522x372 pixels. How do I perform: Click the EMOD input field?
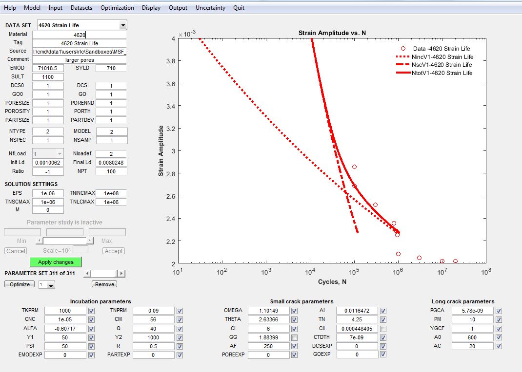point(48,68)
